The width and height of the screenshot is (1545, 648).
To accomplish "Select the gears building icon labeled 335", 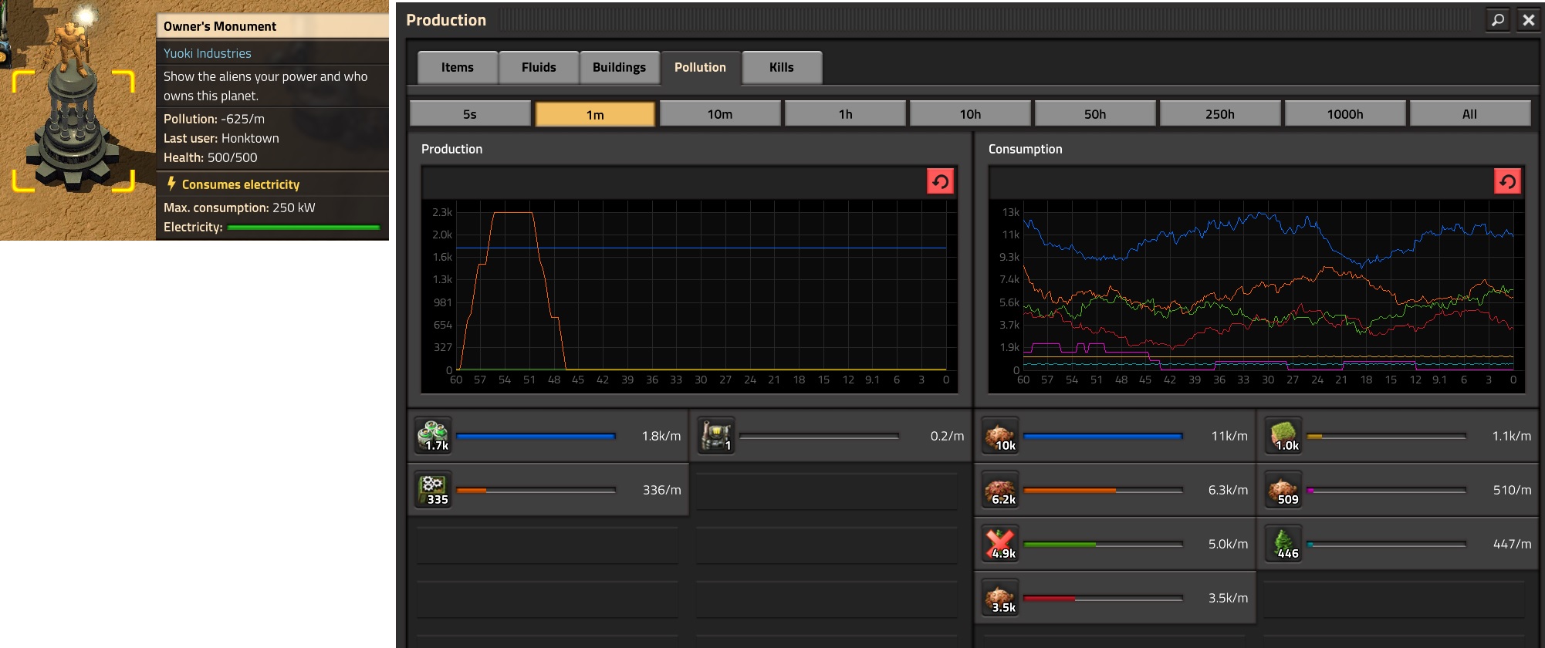I will (x=434, y=490).
